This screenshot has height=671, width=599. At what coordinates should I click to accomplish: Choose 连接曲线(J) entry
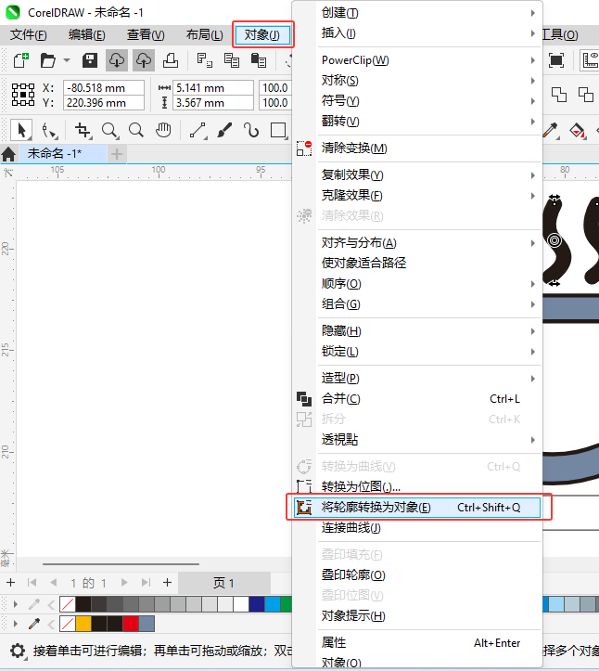click(417, 528)
